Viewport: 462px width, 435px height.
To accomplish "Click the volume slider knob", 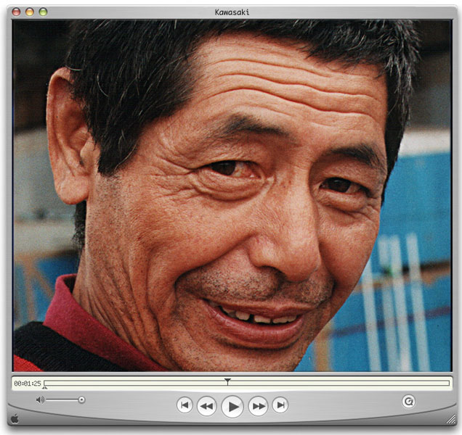I will (x=81, y=399).
